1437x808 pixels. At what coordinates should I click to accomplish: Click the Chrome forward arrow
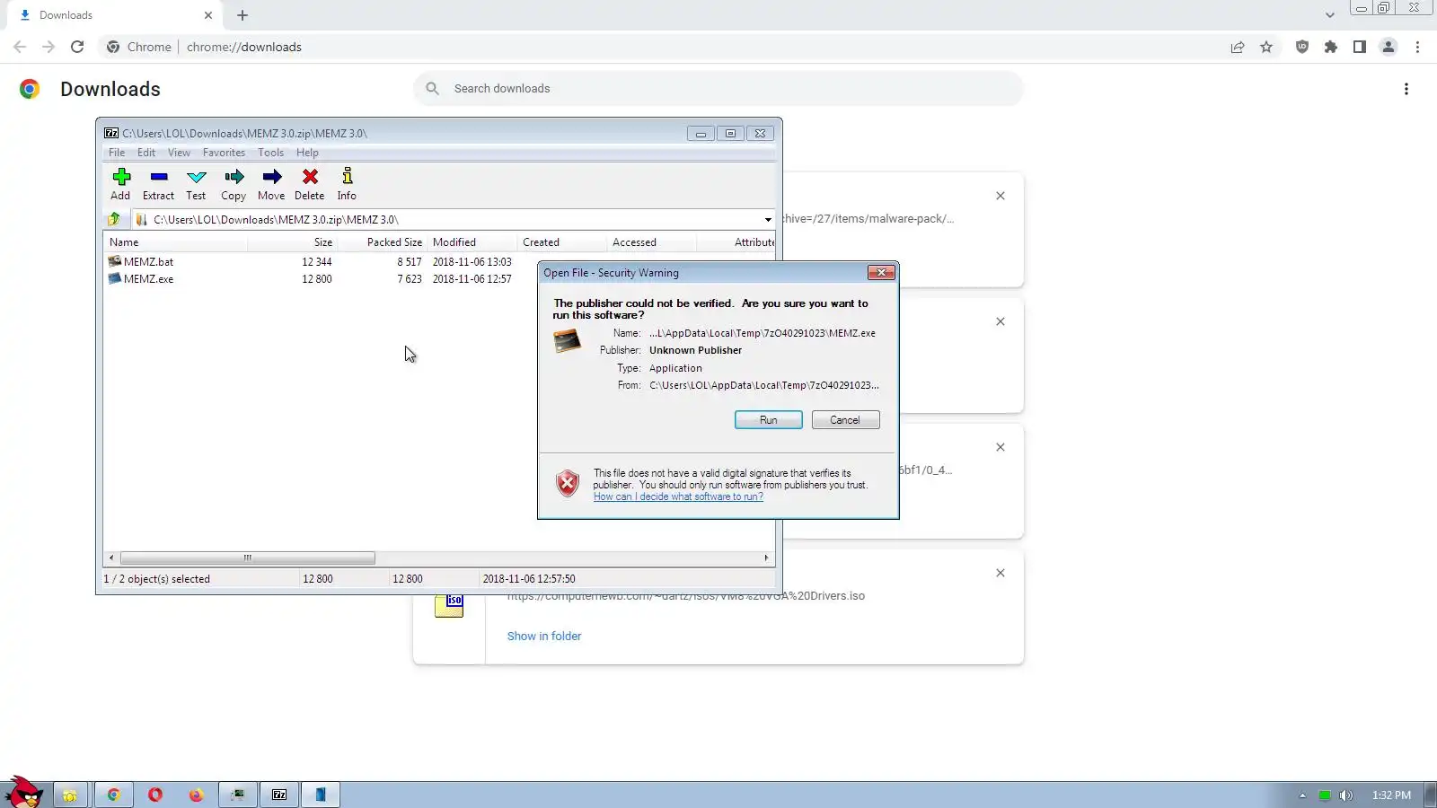click(48, 47)
